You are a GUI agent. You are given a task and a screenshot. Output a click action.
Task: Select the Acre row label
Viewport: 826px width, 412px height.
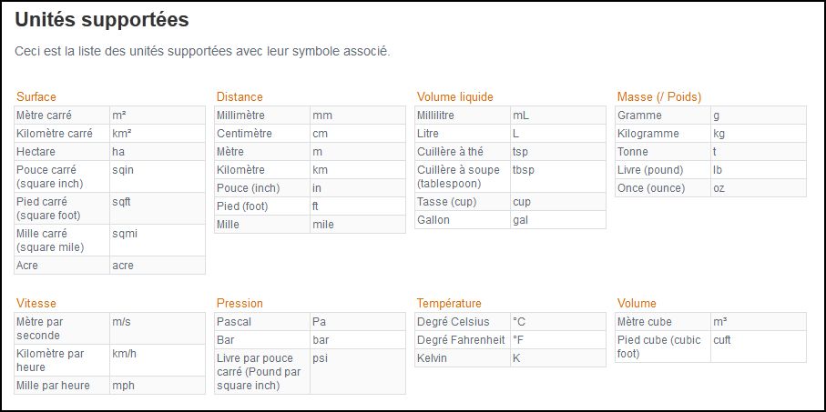pyautogui.click(x=62, y=266)
